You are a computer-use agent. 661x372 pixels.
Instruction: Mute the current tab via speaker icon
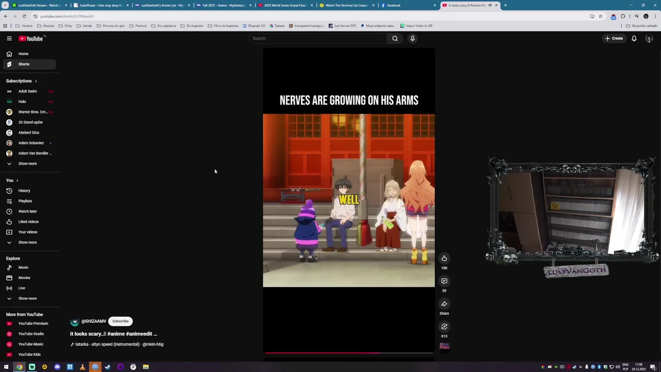[x=490, y=5]
